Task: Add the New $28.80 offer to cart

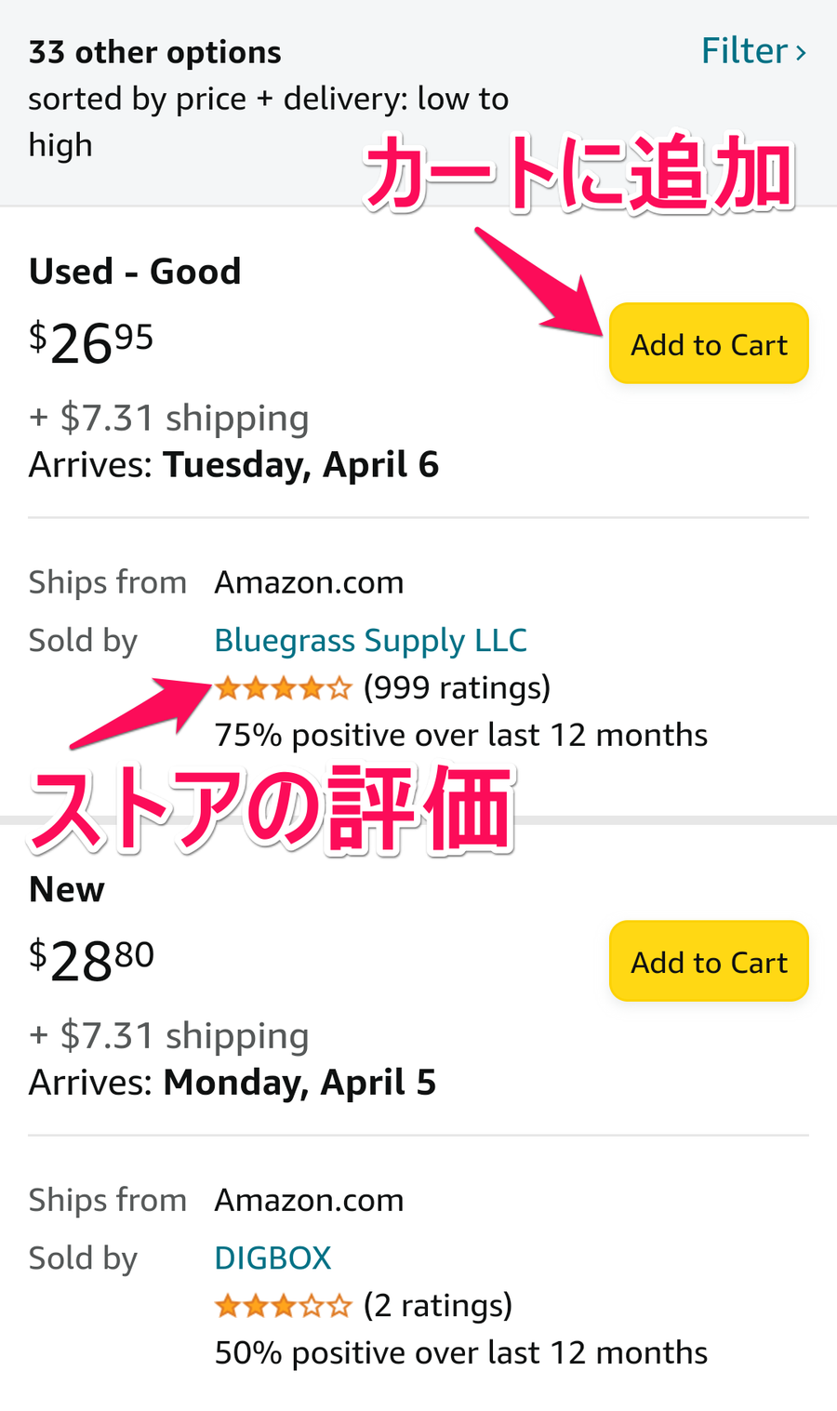Action: coord(709,962)
